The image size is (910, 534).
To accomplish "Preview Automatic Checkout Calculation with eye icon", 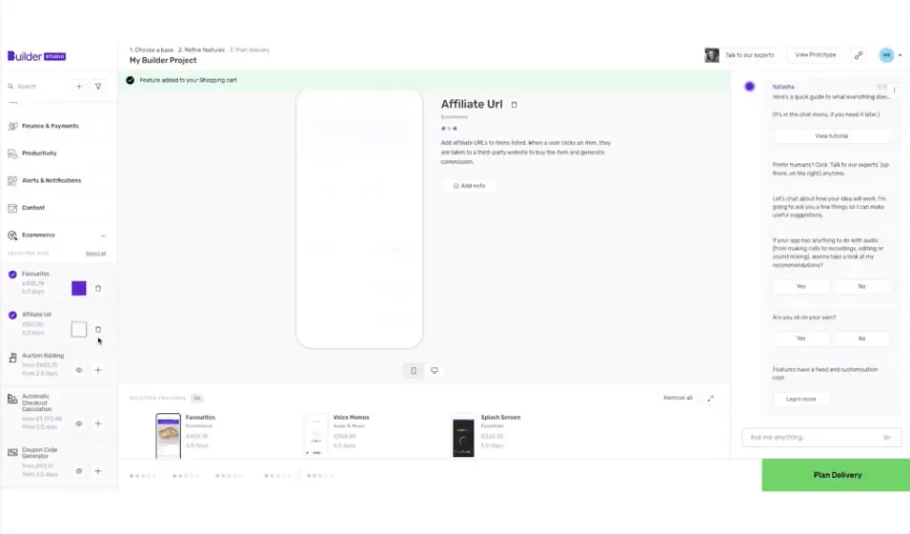I will (79, 423).
